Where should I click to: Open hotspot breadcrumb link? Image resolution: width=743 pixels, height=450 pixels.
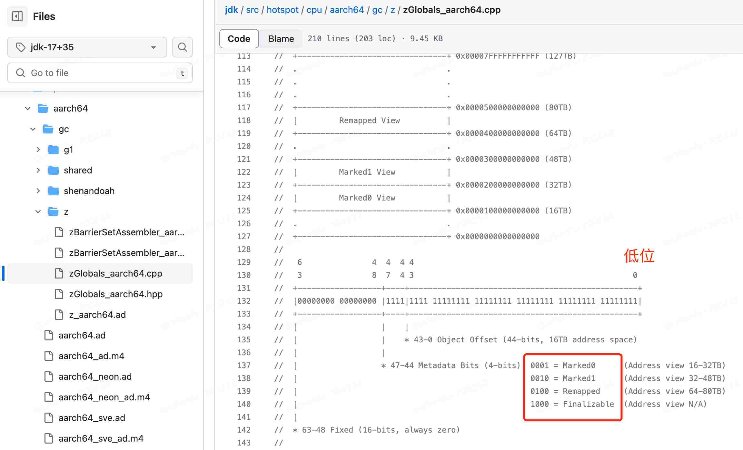click(282, 10)
